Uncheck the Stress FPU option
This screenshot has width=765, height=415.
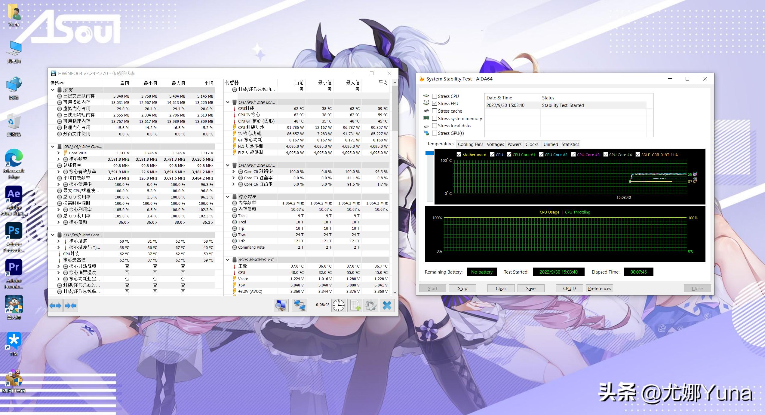coord(434,103)
